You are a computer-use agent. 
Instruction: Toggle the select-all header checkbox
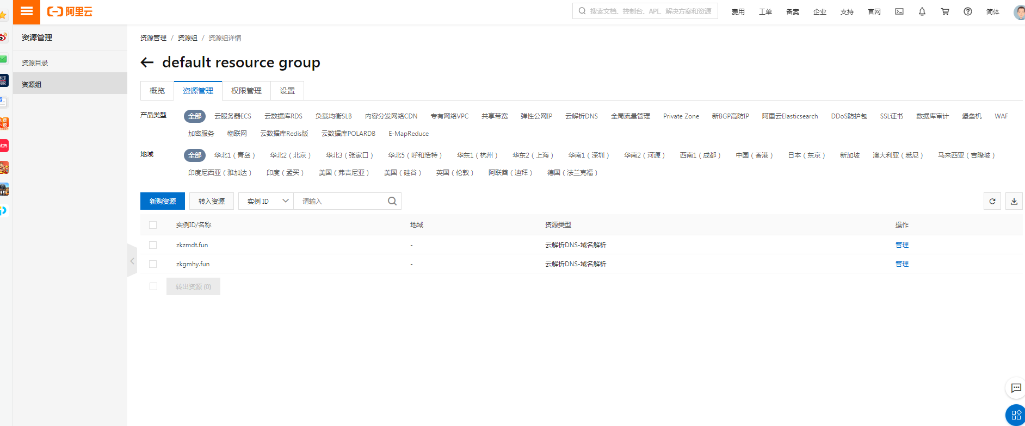(153, 225)
